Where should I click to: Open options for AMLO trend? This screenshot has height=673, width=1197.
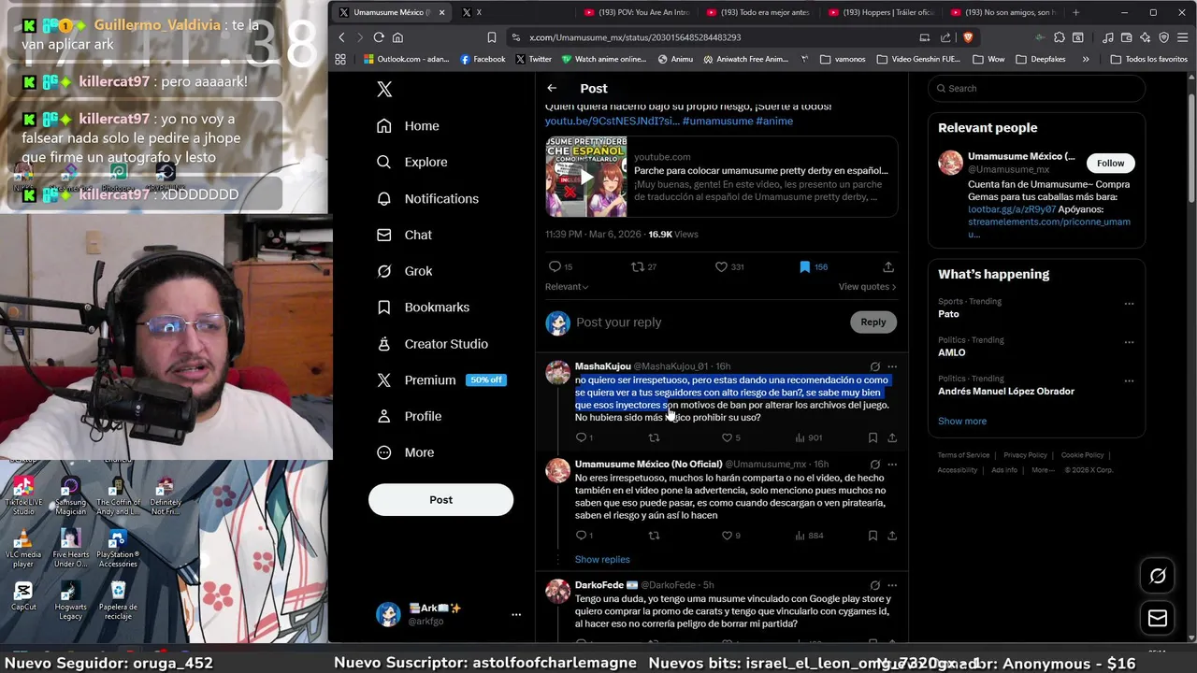click(1129, 342)
